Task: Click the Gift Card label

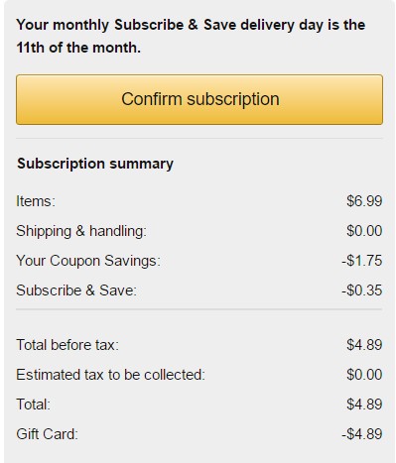Action: click(48, 434)
